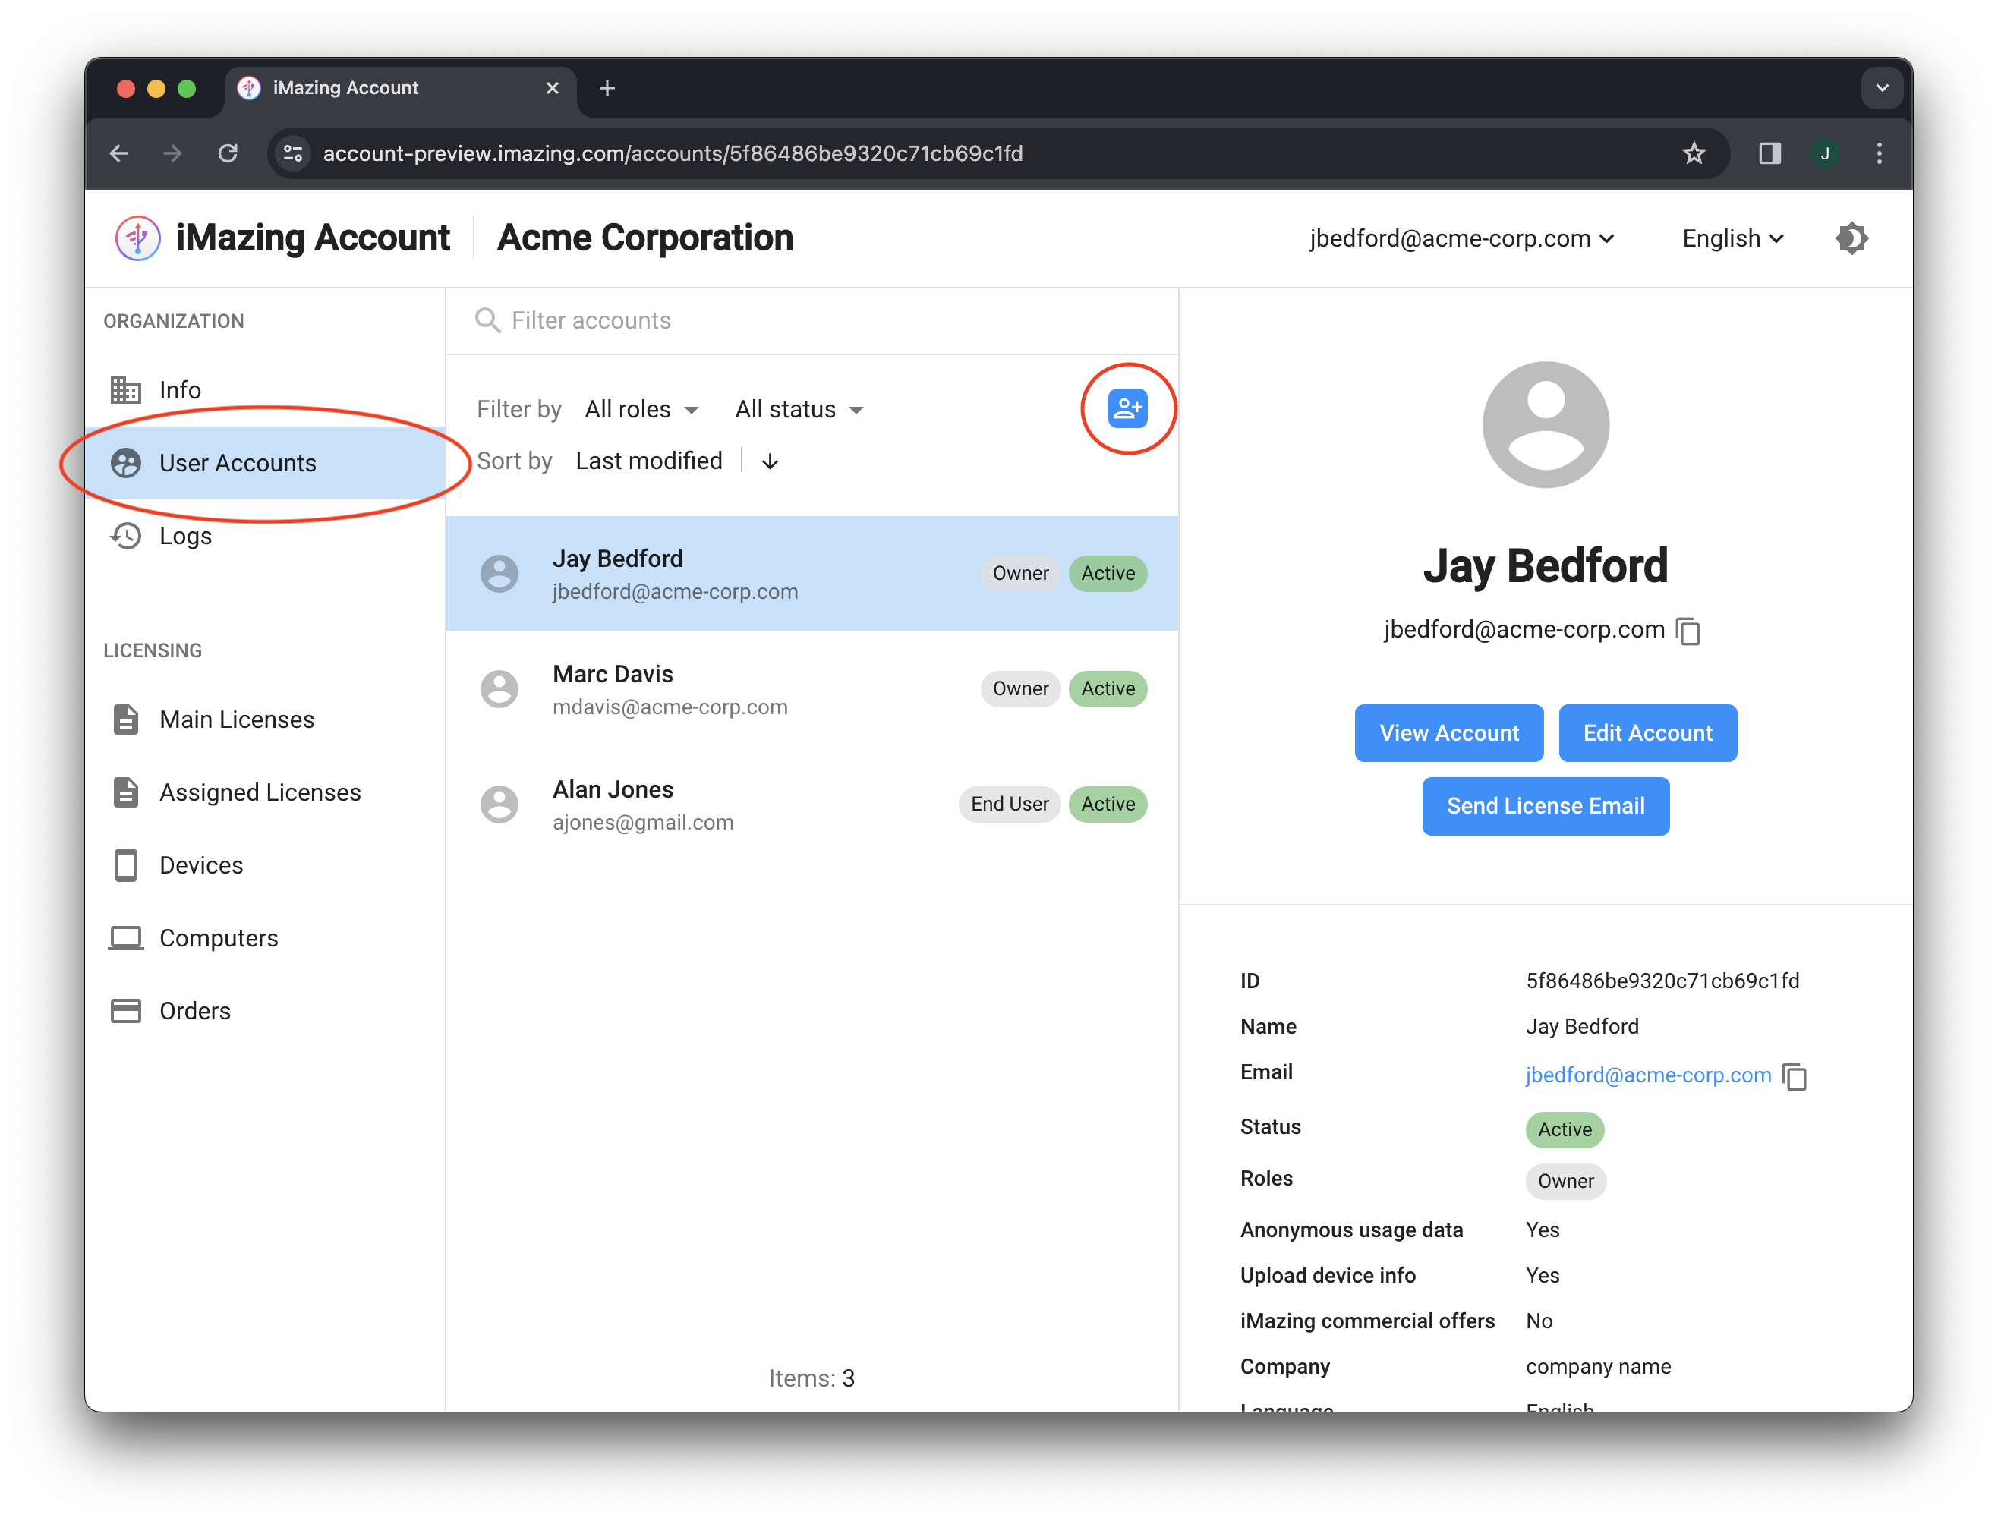Click the large profile avatar
The height and width of the screenshot is (1524, 1998).
(x=1546, y=424)
